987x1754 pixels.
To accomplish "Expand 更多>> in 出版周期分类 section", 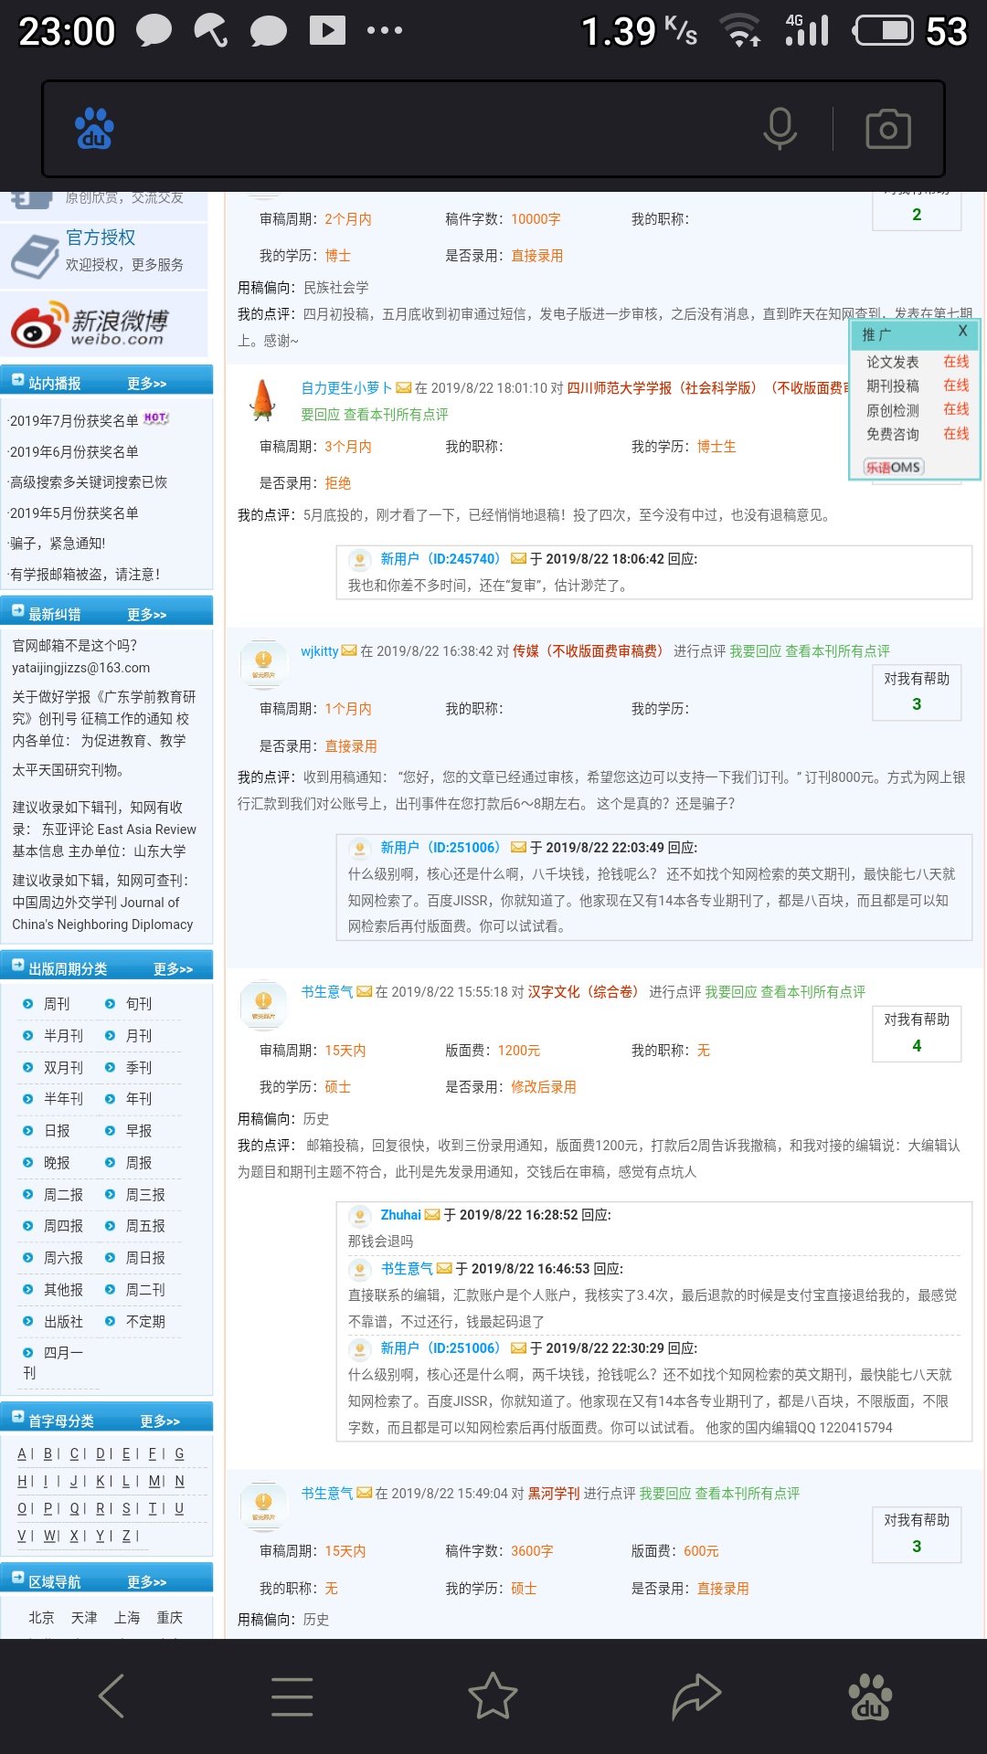I will [x=173, y=969].
